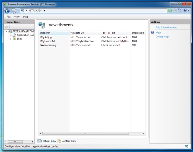Expand the arrow after NITASHA04 in address bar
The height and width of the screenshot is (152, 193).
[x=44, y=11]
